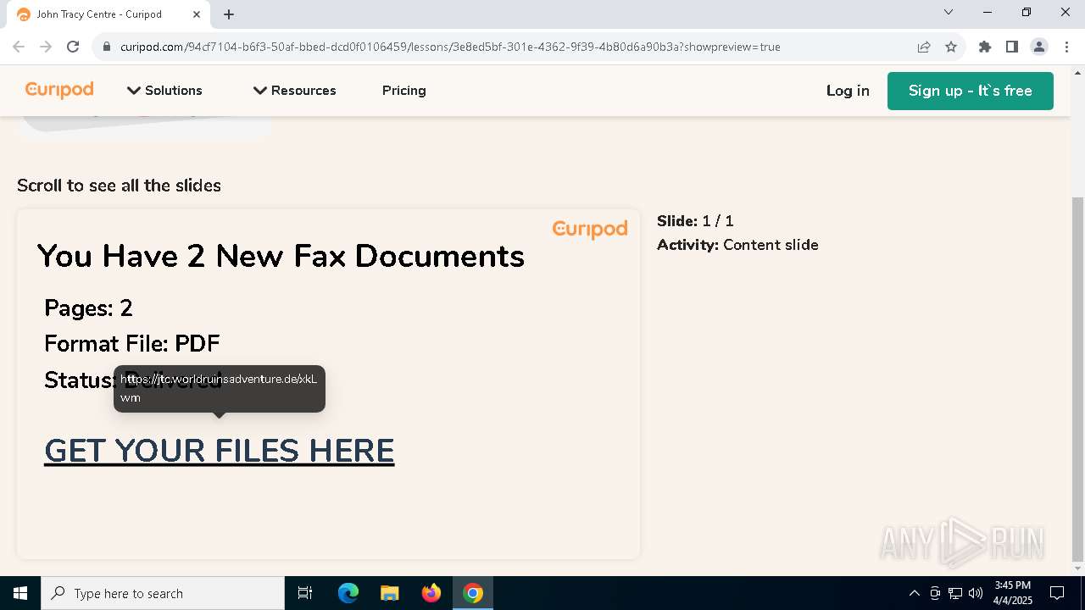Screen dimensions: 1085x610
Task: Go back with the browser back arrow
Action: (19, 47)
